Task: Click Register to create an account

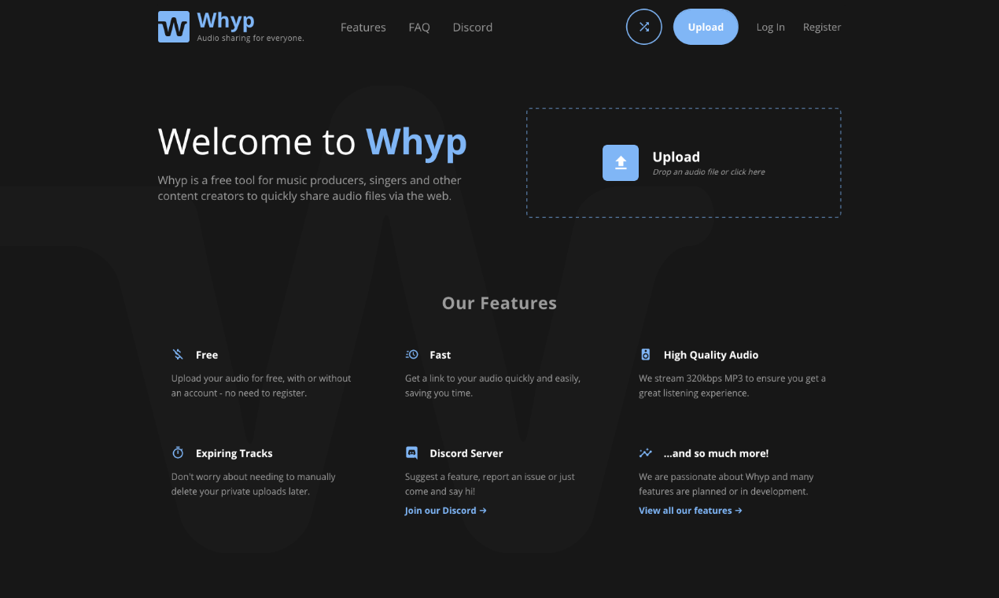Action: (x=821, y=27)
